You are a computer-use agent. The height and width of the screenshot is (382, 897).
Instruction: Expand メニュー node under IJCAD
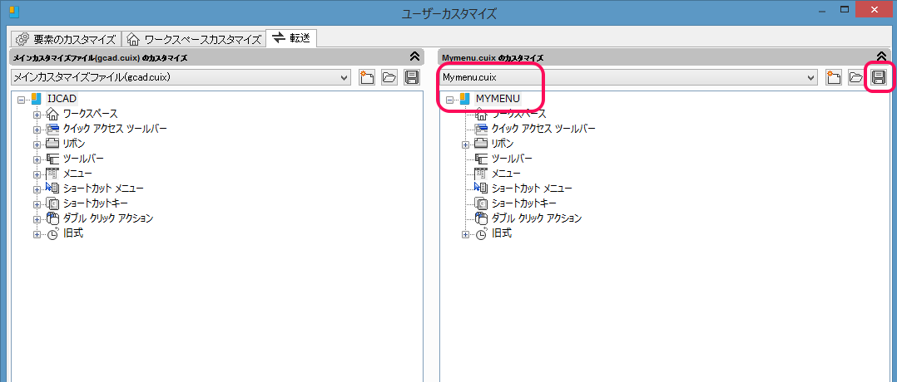(x=37, y=174)
